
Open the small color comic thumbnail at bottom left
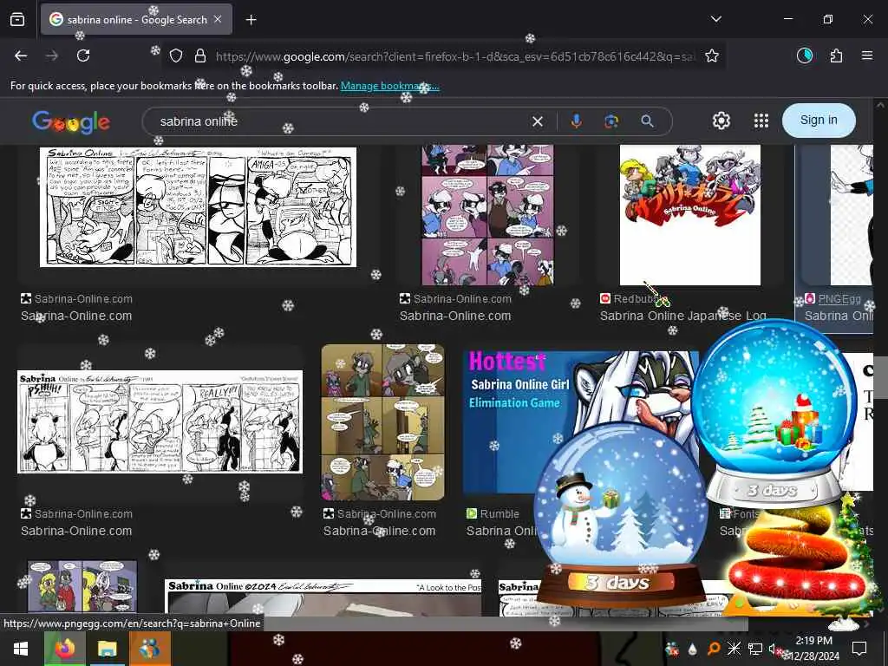(x=82, y=586)
